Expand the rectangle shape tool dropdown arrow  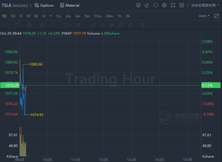(x=22, y=25)
